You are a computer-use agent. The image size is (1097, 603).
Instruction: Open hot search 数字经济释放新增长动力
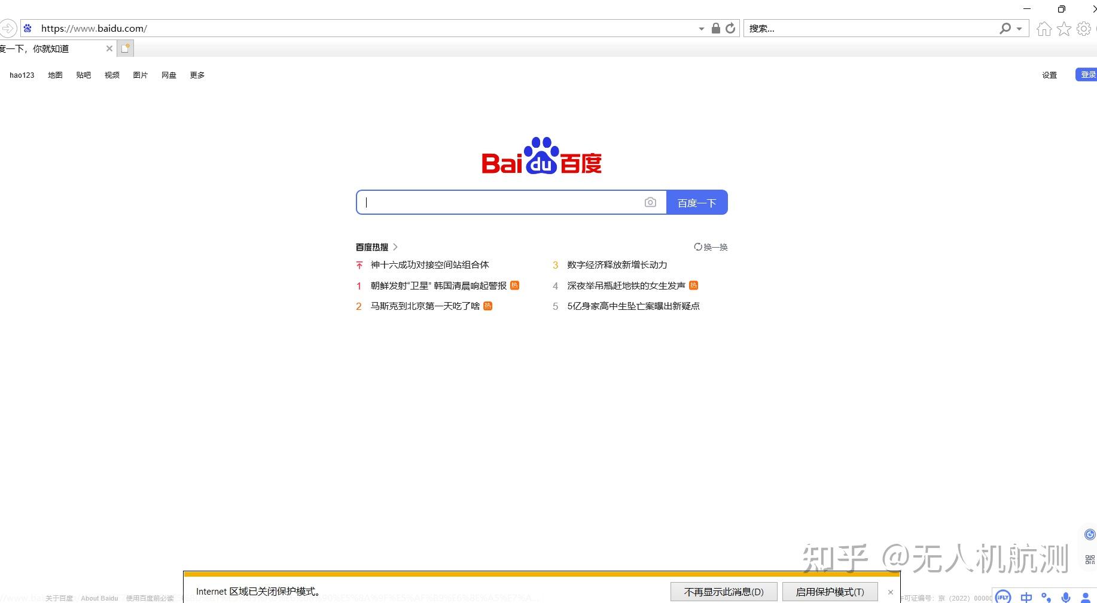617,265
